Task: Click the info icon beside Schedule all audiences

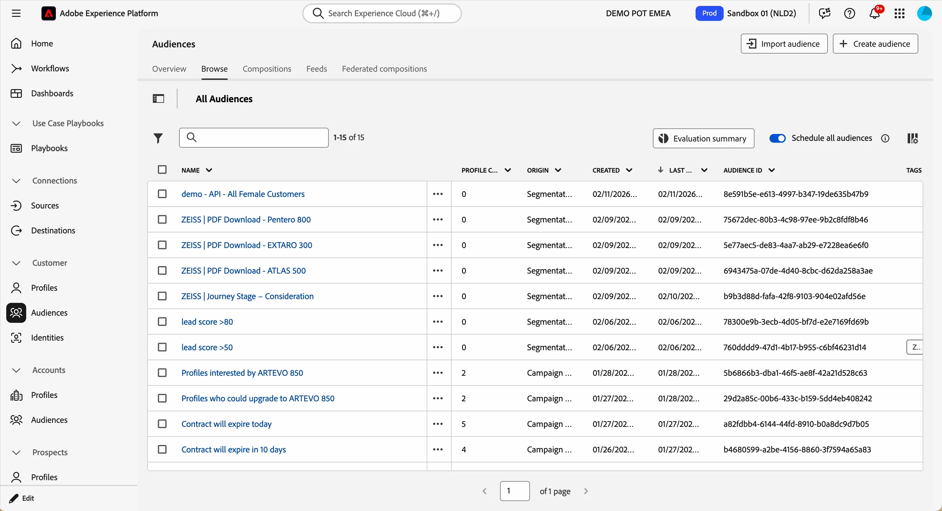Action: [x=885, y=138]
